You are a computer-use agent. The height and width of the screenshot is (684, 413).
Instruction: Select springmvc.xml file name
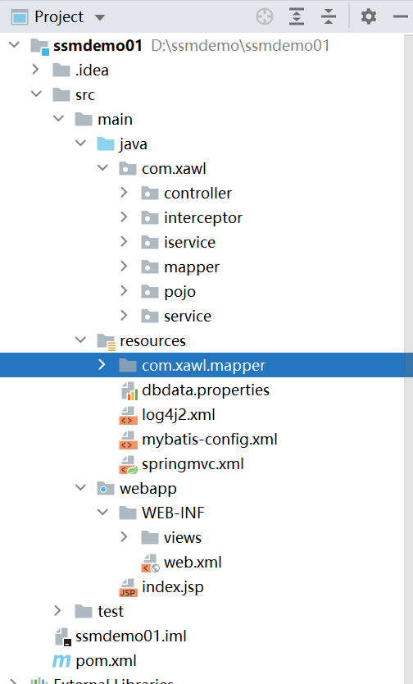193,464
